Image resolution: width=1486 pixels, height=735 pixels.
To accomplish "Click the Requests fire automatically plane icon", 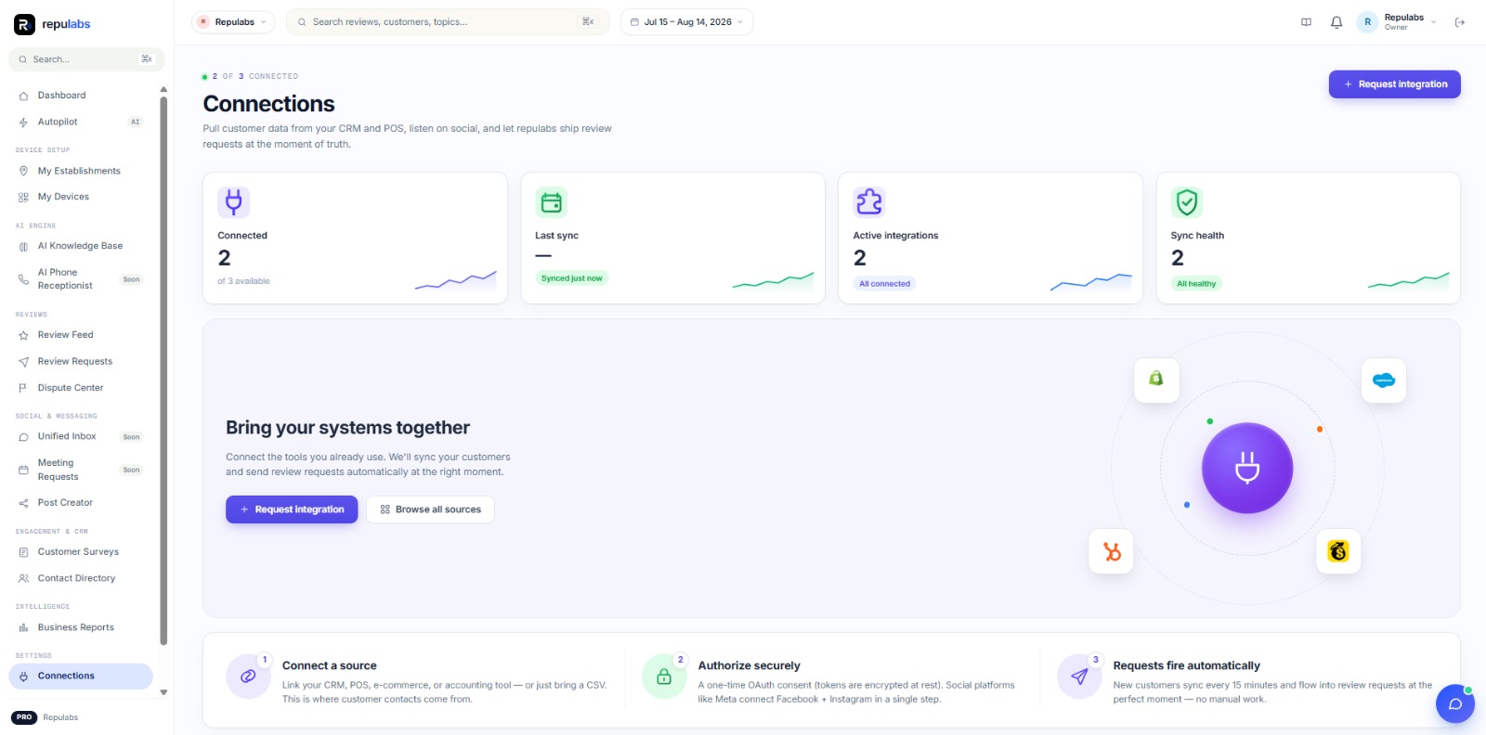I will tap(1079, 677).
